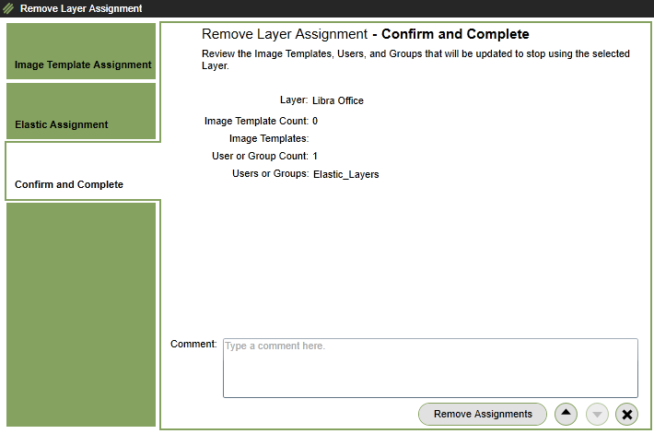The width and height of the screenshot is (654, 434).
Task: Click the Comment field label
Action: (193, 344)
